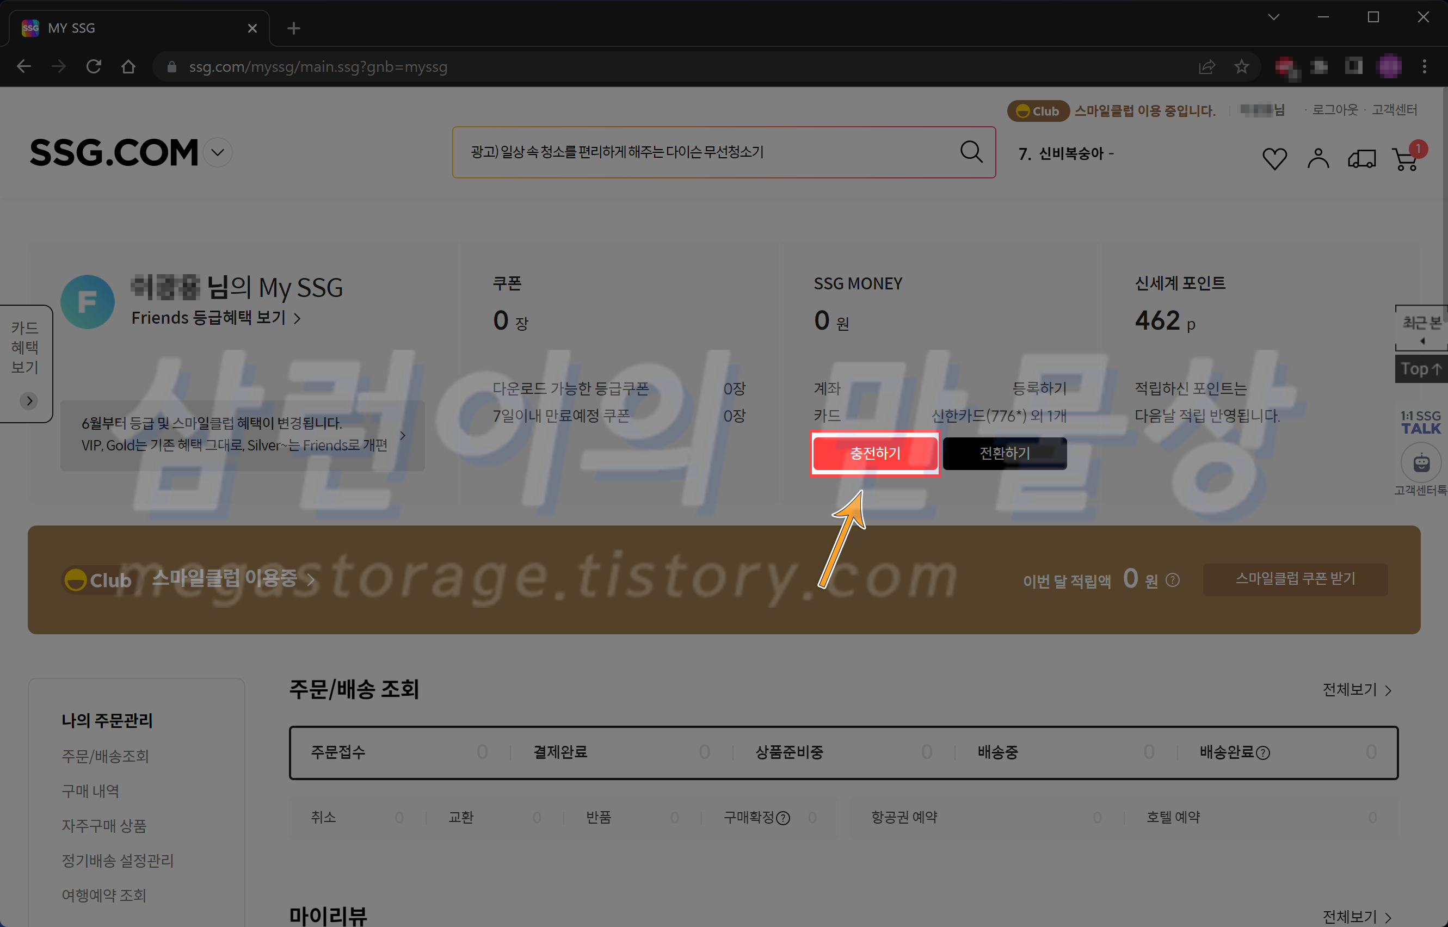Open 정기배송 설정관리 in sidebar
The image size is (1448, 927).
(118, 861)
